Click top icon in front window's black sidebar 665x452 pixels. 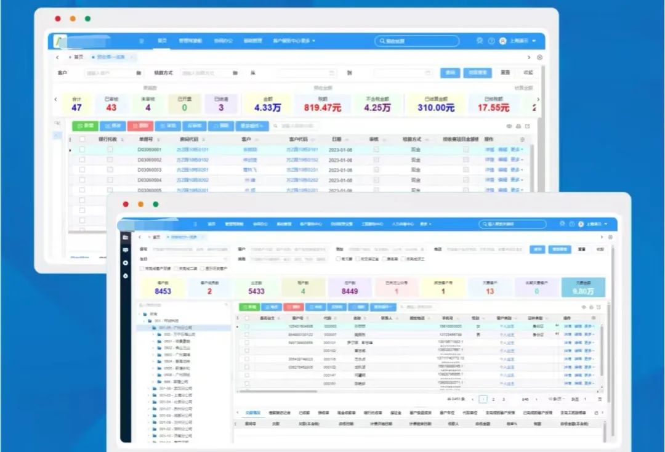126,238
